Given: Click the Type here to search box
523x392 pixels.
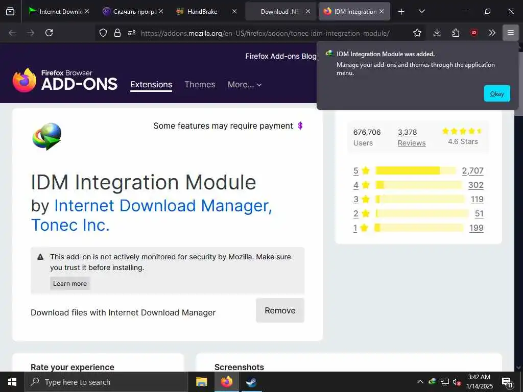Looking at the screenshot, I should [x=106, y=382].
